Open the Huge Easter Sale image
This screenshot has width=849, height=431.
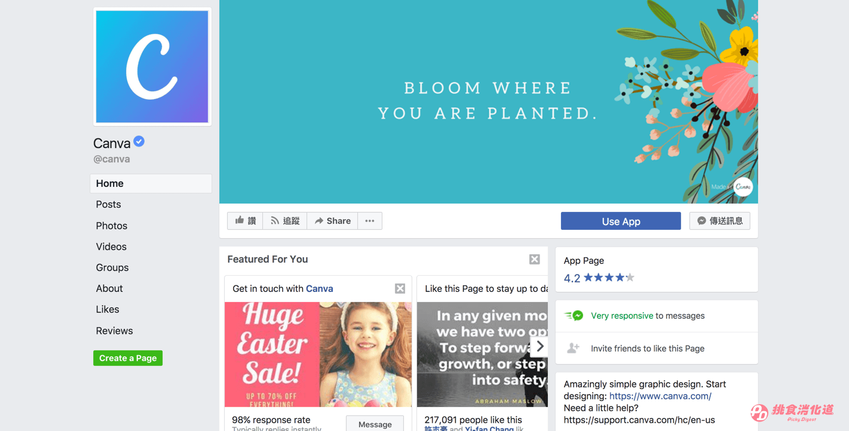[x=318, y=355]
